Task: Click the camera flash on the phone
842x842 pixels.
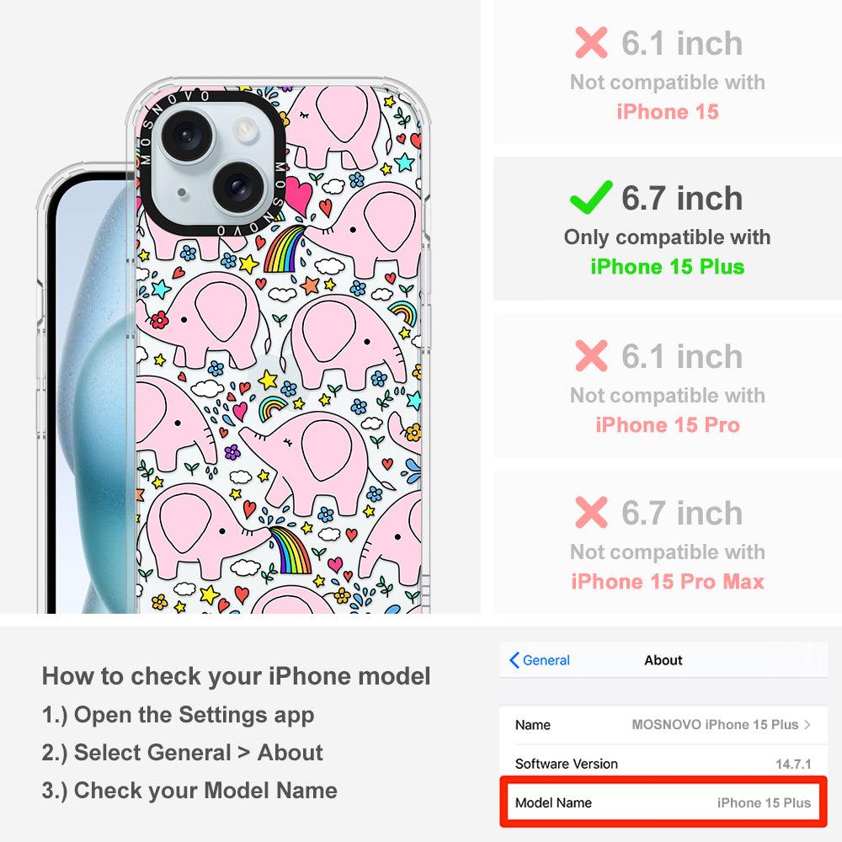Action: coord(244,130)
